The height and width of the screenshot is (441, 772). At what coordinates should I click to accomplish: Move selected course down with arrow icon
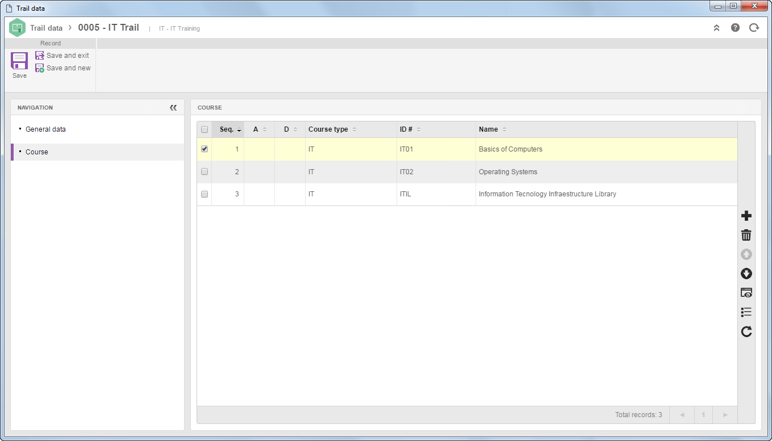[x=746, y=274]
